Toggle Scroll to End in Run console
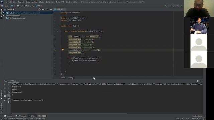The width and height of the screenshot is (214, 120). tap(9, 95)
